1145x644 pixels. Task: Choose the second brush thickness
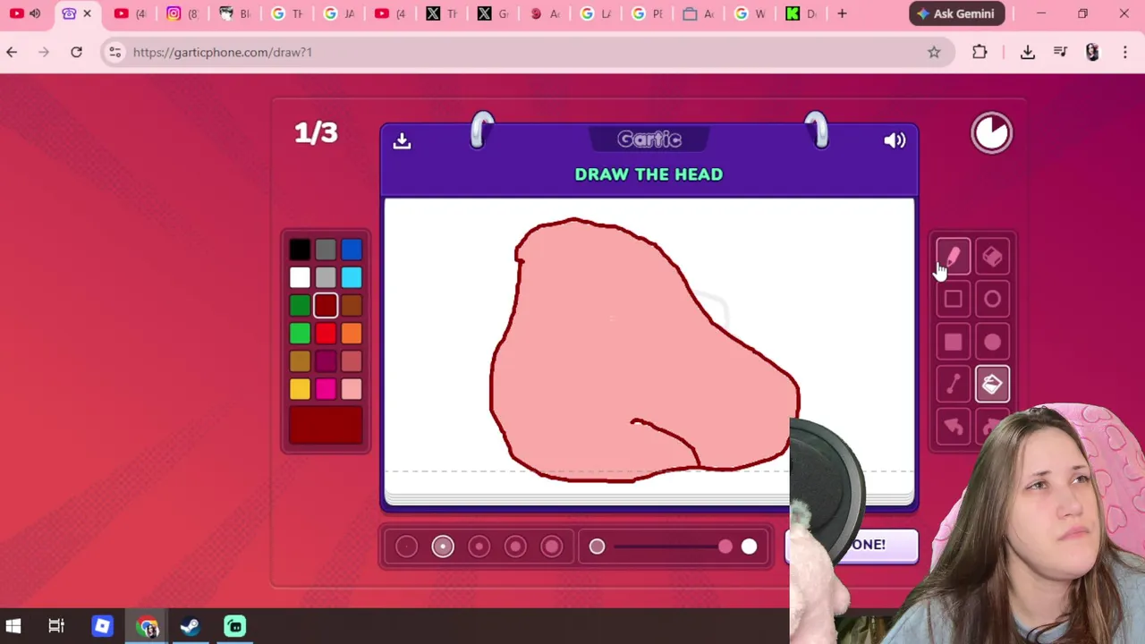pyautogui.click(x=443, y=547)
